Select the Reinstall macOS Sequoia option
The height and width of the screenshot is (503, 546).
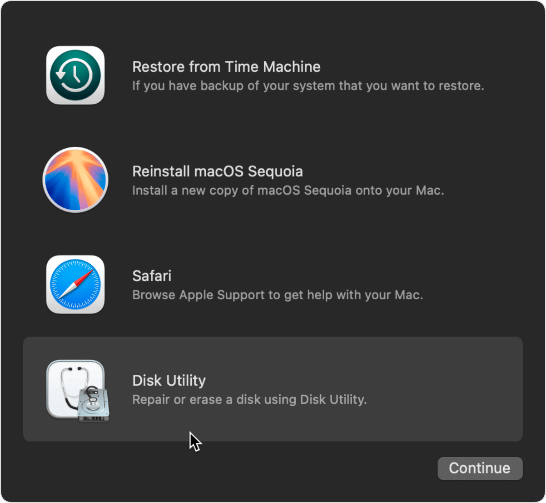point(273,180)
